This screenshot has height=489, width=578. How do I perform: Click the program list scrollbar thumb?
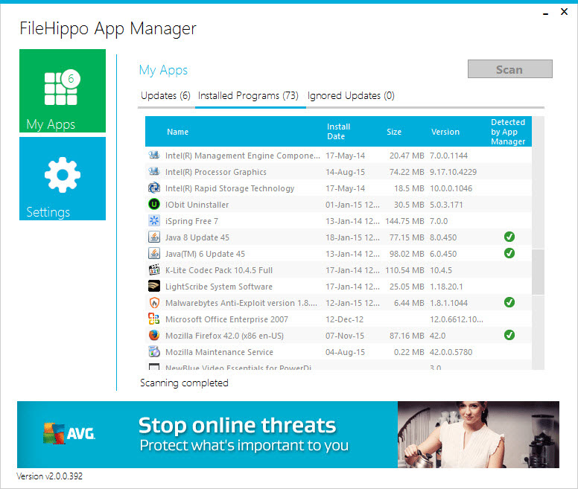[538, 272]
